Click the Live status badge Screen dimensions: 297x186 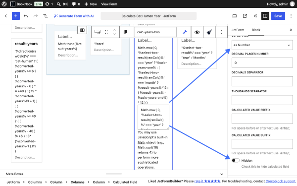coord(39,4)
